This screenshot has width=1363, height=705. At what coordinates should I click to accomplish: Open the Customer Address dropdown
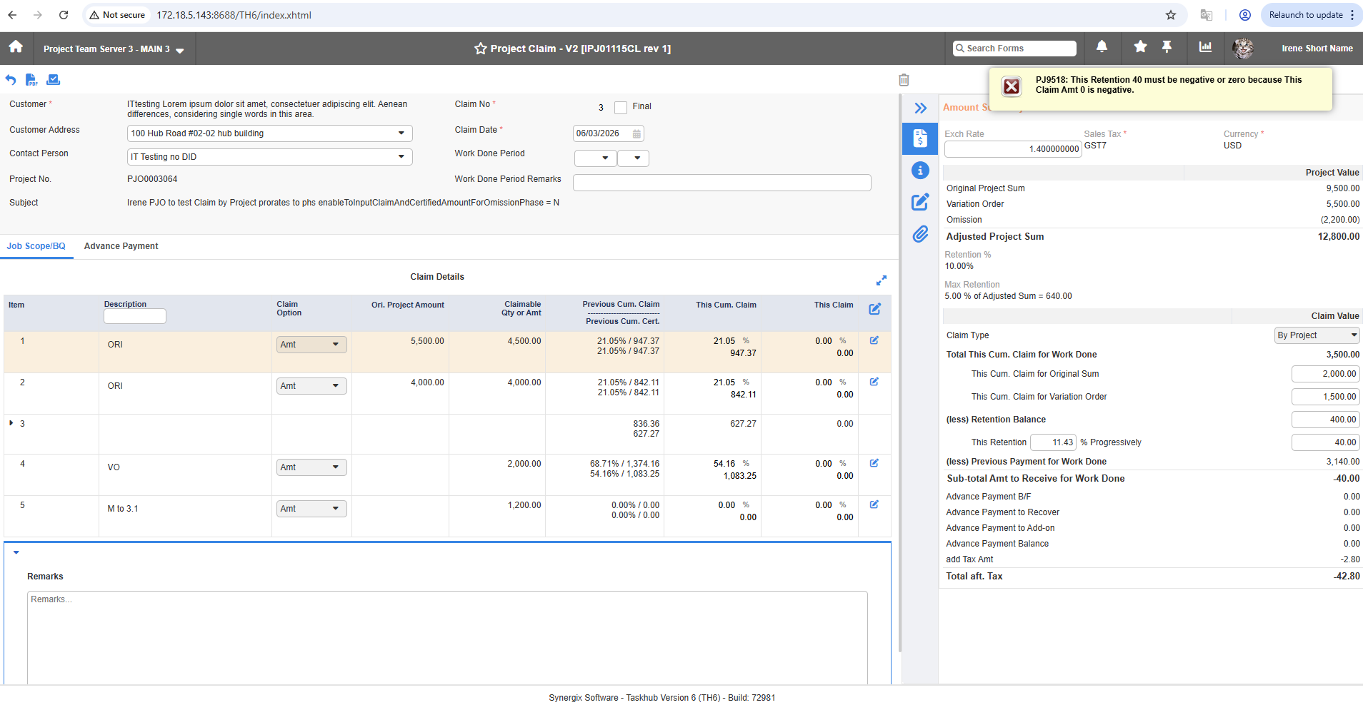401,133
